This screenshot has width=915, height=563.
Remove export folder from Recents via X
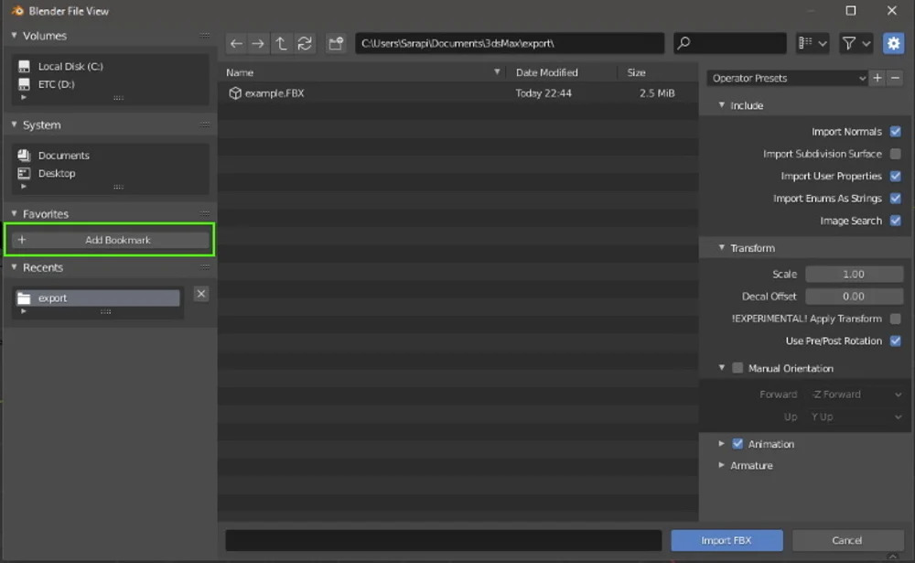tap(200, 293)
